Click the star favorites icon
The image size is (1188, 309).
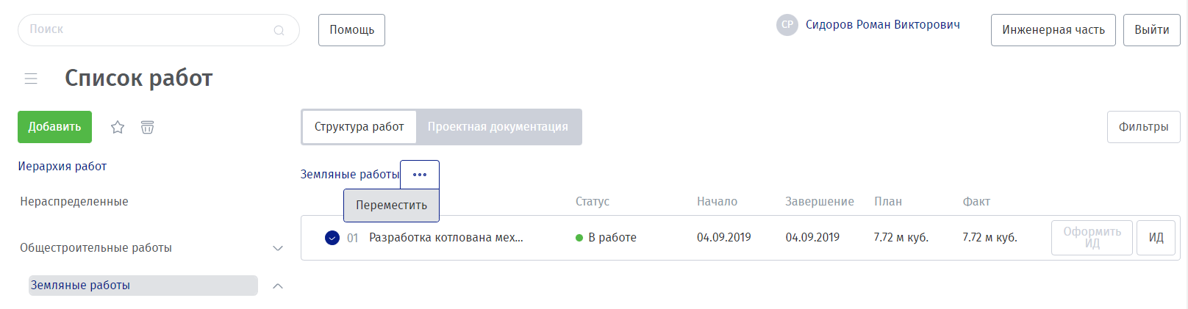(118, 127)
